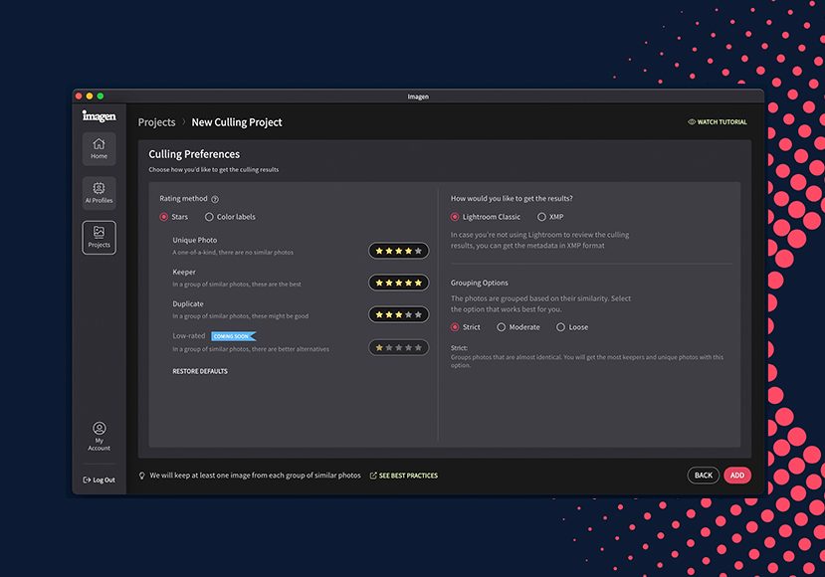Screen dimensions: 825x577
Task: Choose XMP results format
Action: click(541, 217)
